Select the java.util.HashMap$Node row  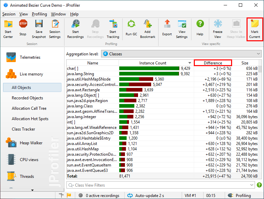point(162,79)
